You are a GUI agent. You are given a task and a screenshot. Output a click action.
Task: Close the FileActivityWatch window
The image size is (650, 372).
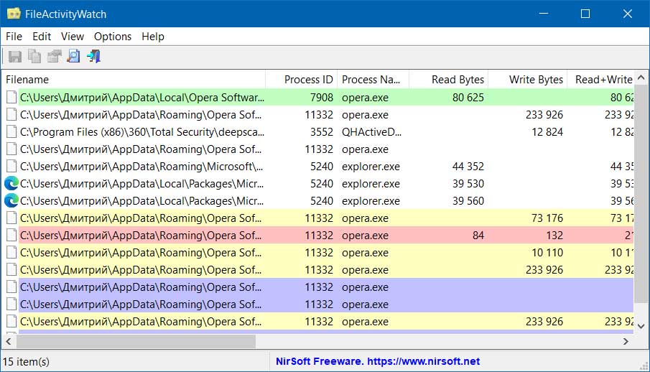628,14
